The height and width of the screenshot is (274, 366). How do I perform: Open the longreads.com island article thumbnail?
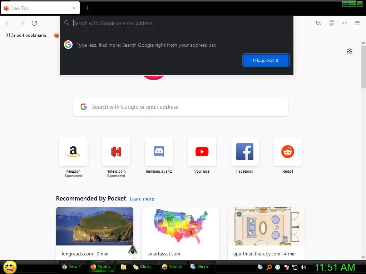point(95,226)
